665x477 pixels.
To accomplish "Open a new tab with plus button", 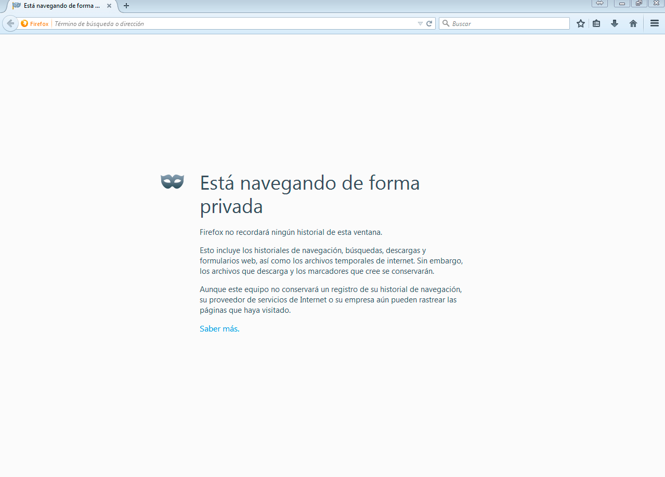I will pos(126,6).
